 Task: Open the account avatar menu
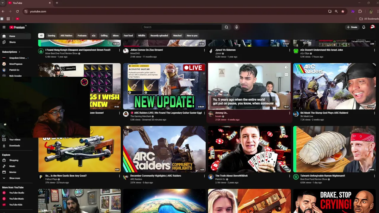tap(372, 27)
